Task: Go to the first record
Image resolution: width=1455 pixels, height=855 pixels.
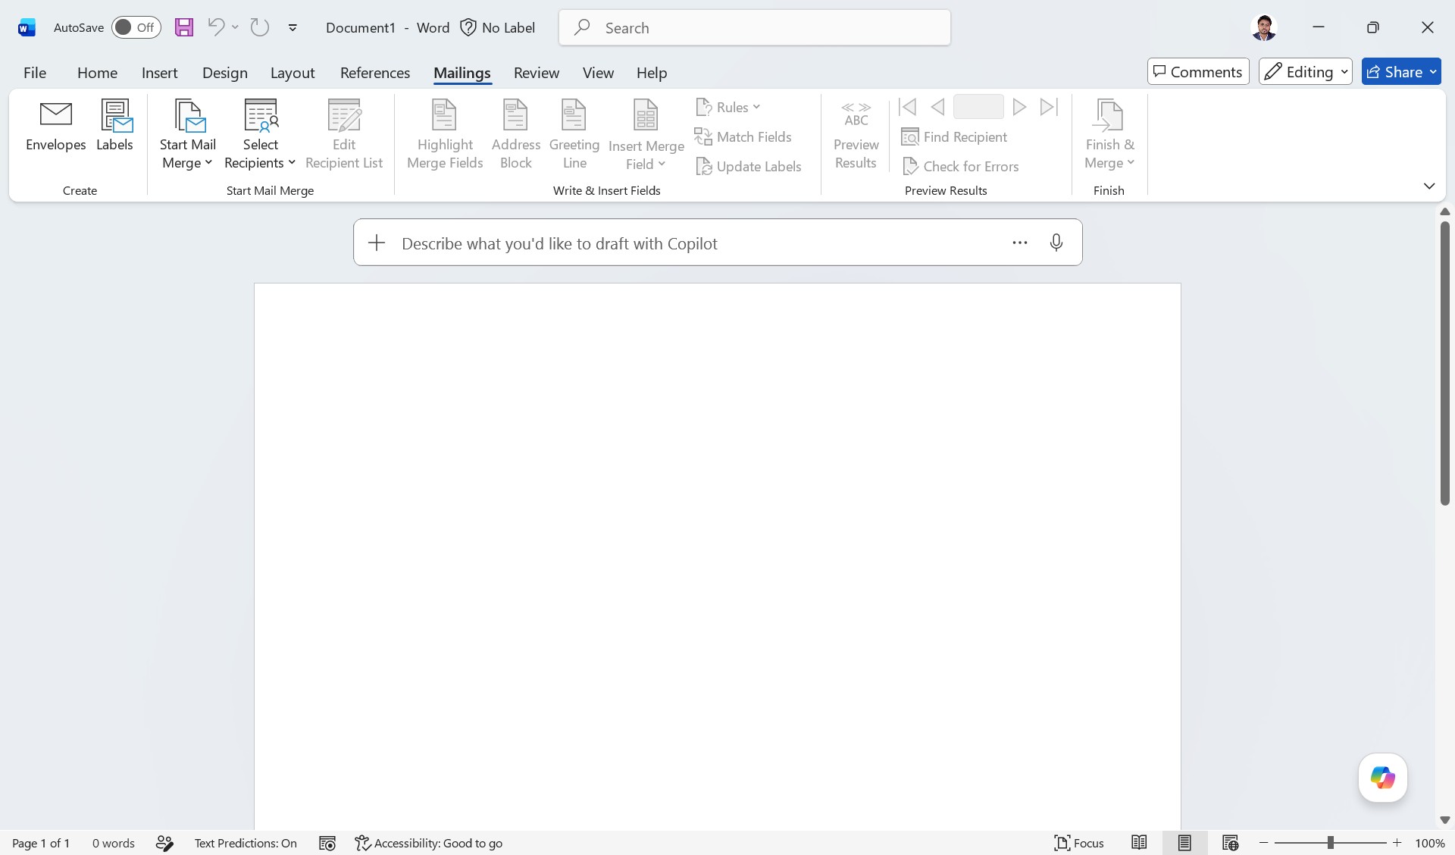Action: coord(907,107)
